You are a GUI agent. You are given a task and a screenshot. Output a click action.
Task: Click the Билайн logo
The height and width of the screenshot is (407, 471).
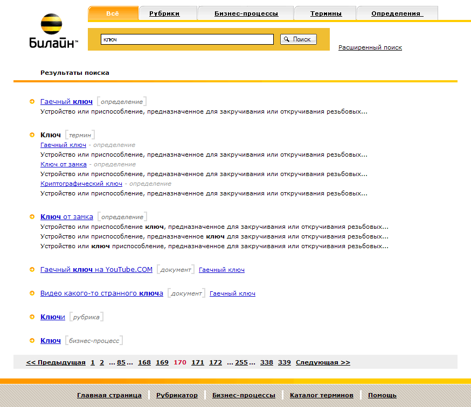pyautogui.click(x=53, y=31)
